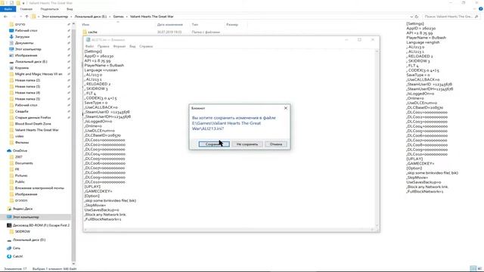This screenshot has width=484, height=272.
Task: Sort by the Тип column header
Action: click(195, 24)
